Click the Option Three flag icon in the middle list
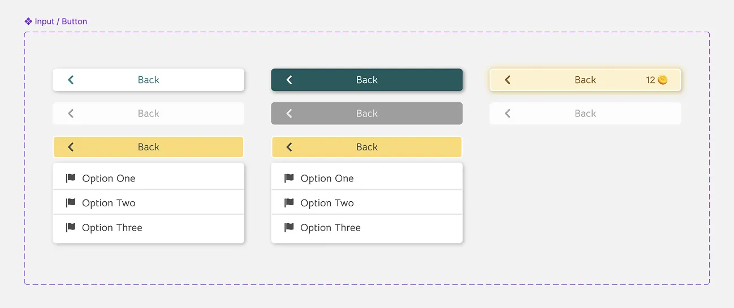Screen dimensions: 734x308 pyautogui.click(x=289, y=228)
